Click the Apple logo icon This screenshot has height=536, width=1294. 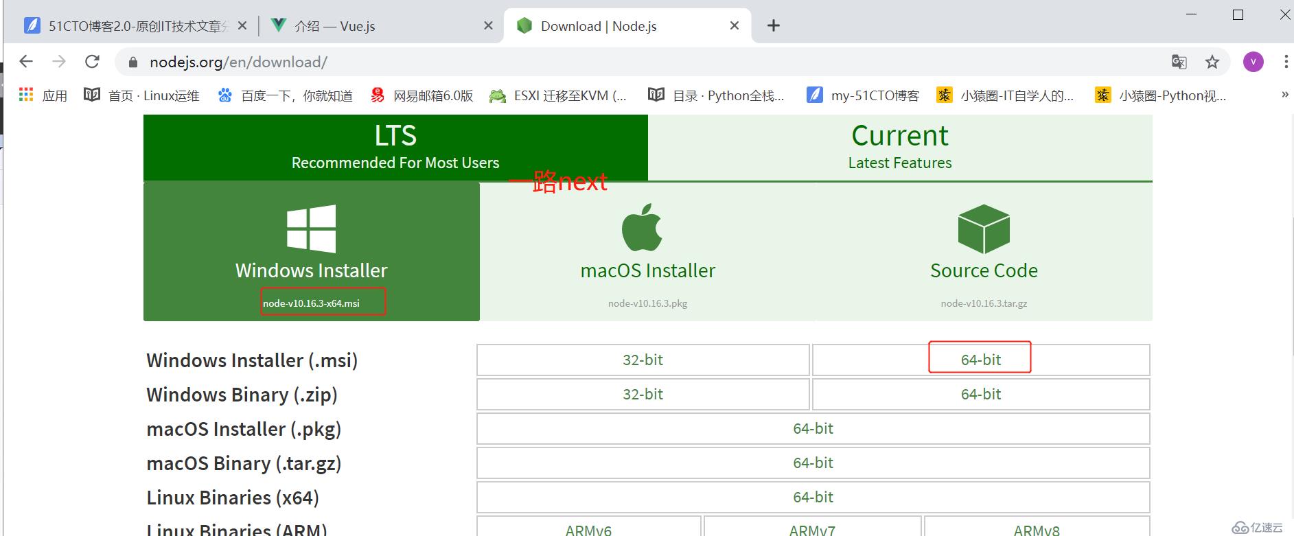[x=643, y=227]
